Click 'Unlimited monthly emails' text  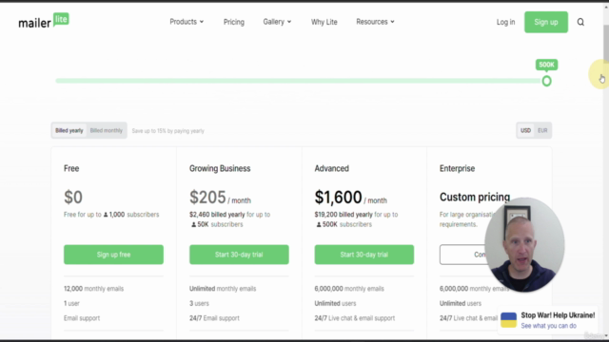223,289
